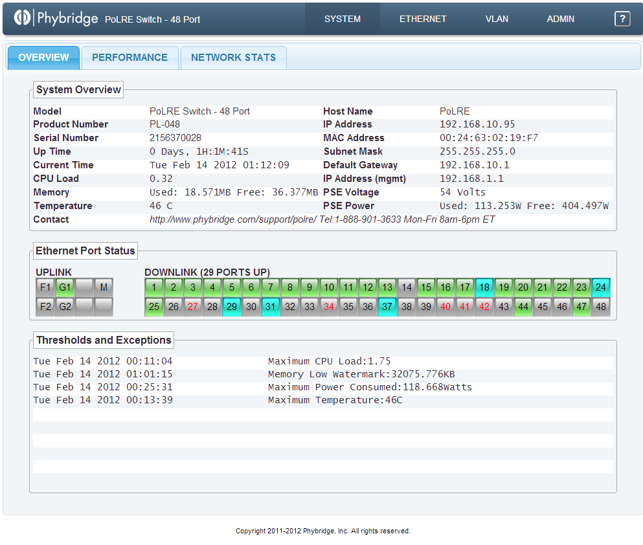
Task: Open the ETHERNET menu
Action: [423, 19]
